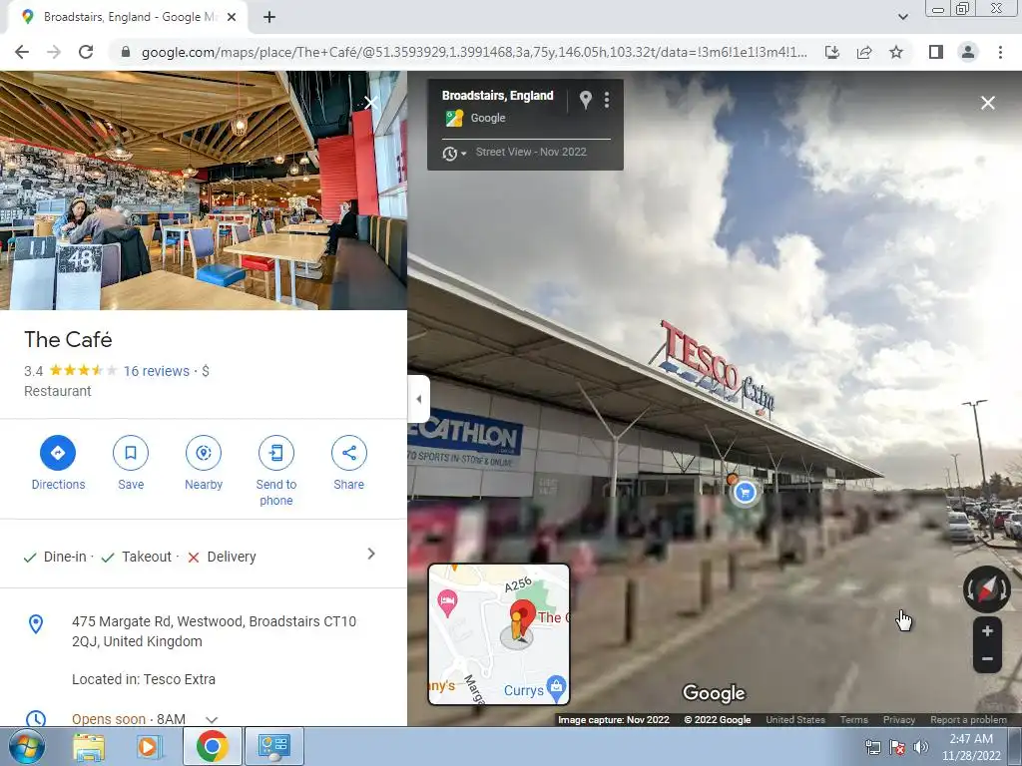Click volume icon in system tray
This screenshot has width=1022, height=766.
[x=919, y=747]
